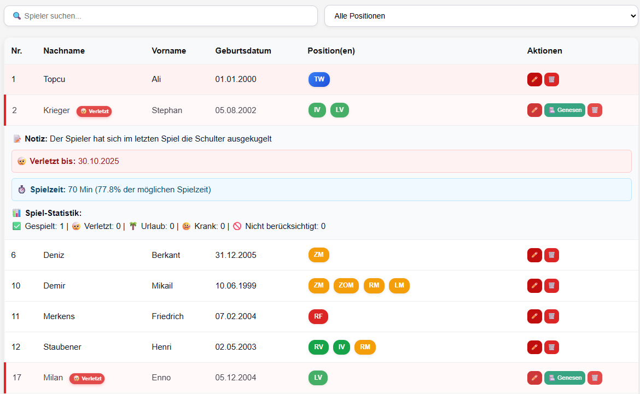This screenshot has height=394, width=640.
Task: Delete player Demir via trash icon
Action: [551, 286]
